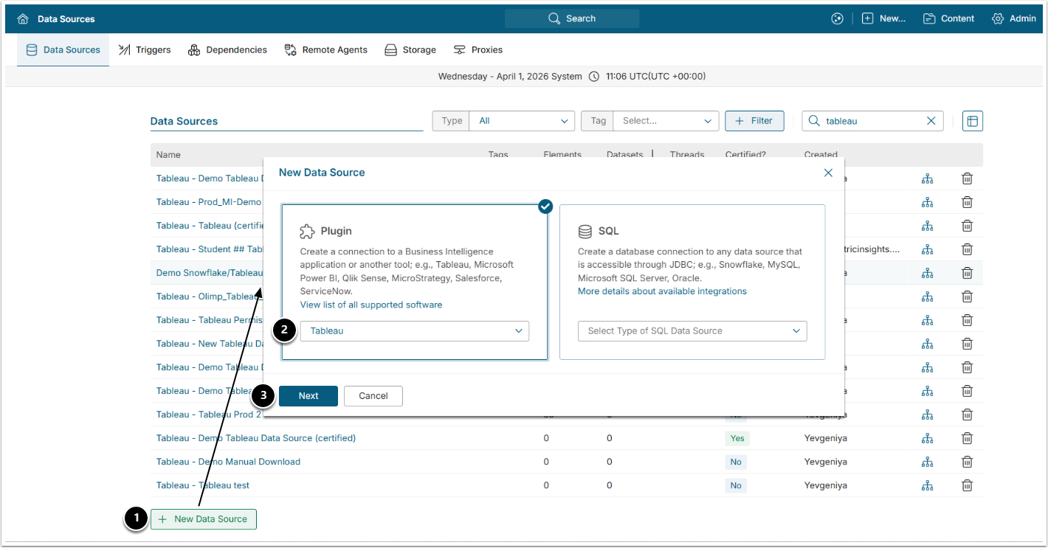Click View list of all supported software
Viewport: 1048px width, 548px height.
tap(370, 305)
